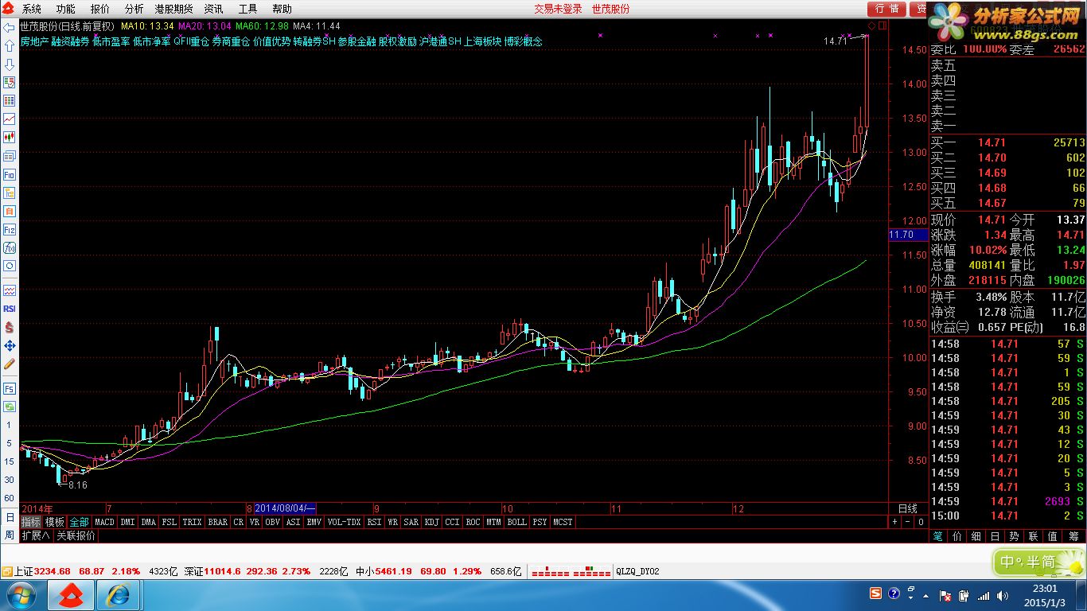
Task: Click the 2014/08/04 date marker on timeline
Action: tap(286, 508)
